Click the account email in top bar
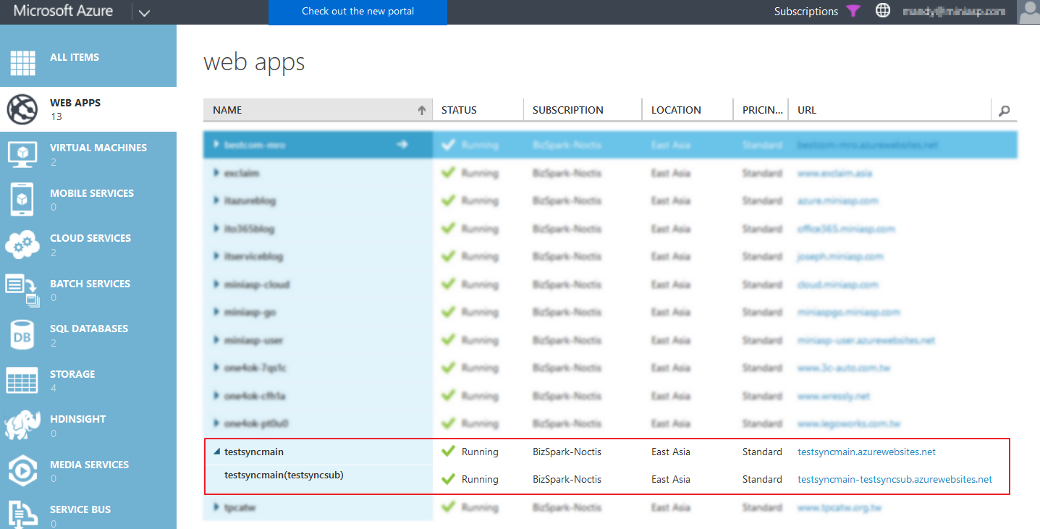1040x529 pixels. coord(954,12)
